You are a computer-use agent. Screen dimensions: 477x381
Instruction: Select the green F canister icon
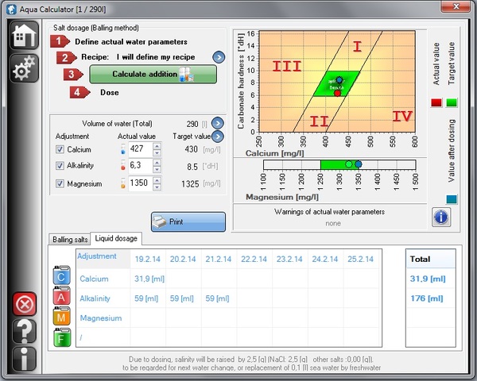coord(61,337)
